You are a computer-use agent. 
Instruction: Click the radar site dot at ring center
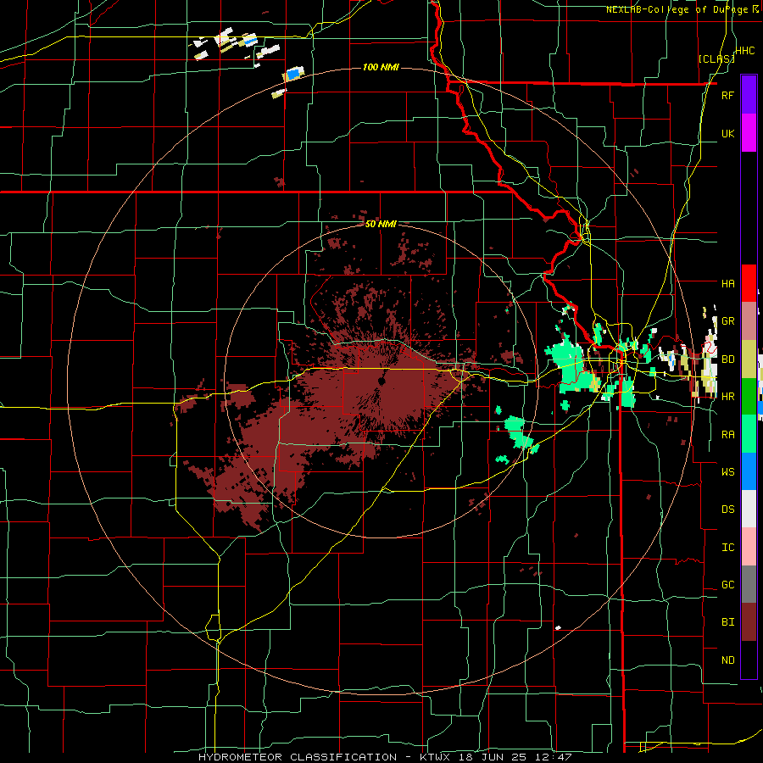pyautogui.click(x=381, y=381)
